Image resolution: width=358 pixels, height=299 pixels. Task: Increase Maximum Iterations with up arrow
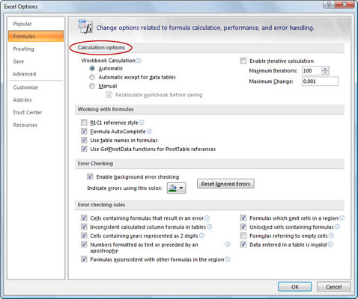325,69
